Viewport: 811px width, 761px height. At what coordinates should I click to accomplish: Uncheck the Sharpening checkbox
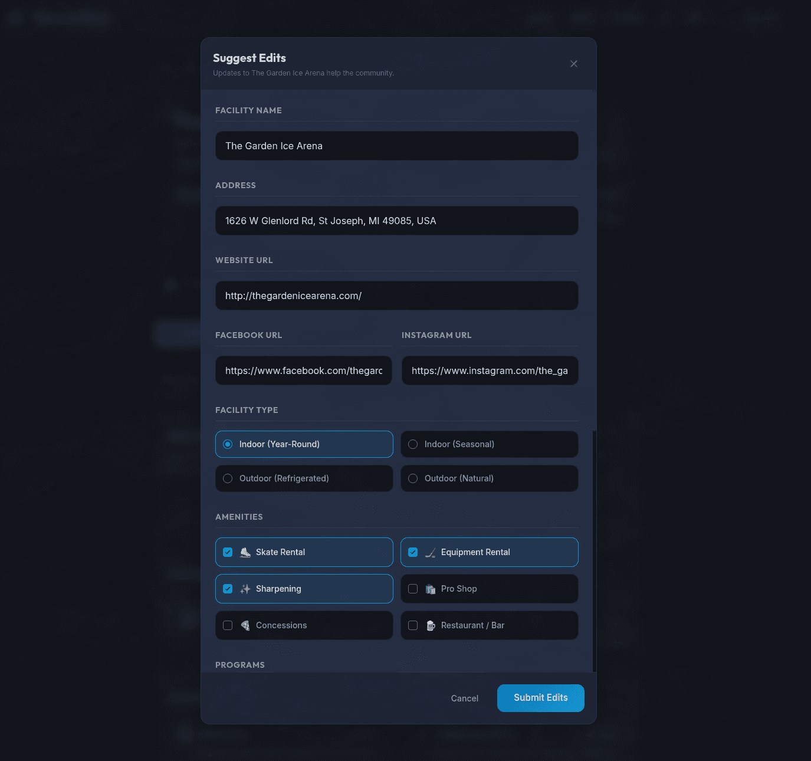(x=228, y=589)
